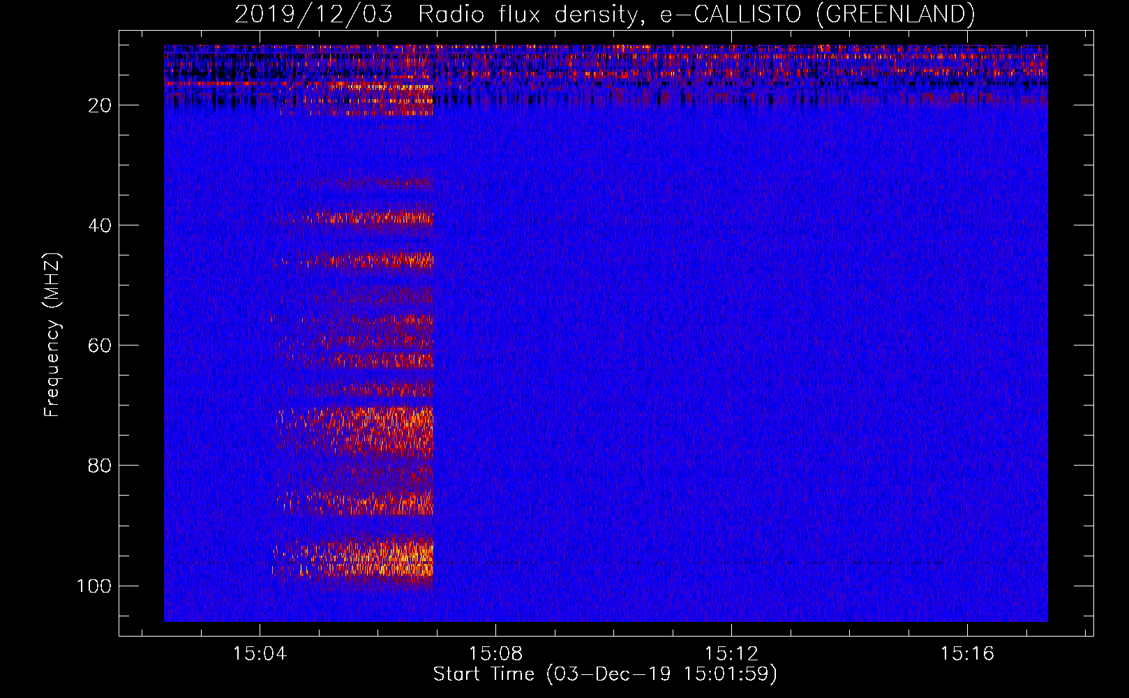Click the 15:16 time tick label
The image size is (1129, 698).
pyautogui.click(x=967, y=654)
